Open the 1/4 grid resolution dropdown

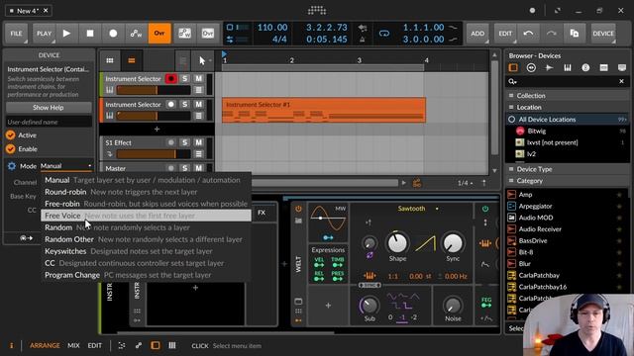pos(465,183)
